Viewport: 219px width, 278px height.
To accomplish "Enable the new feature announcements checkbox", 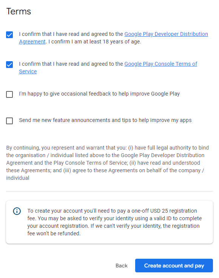I will pos(9,121).
